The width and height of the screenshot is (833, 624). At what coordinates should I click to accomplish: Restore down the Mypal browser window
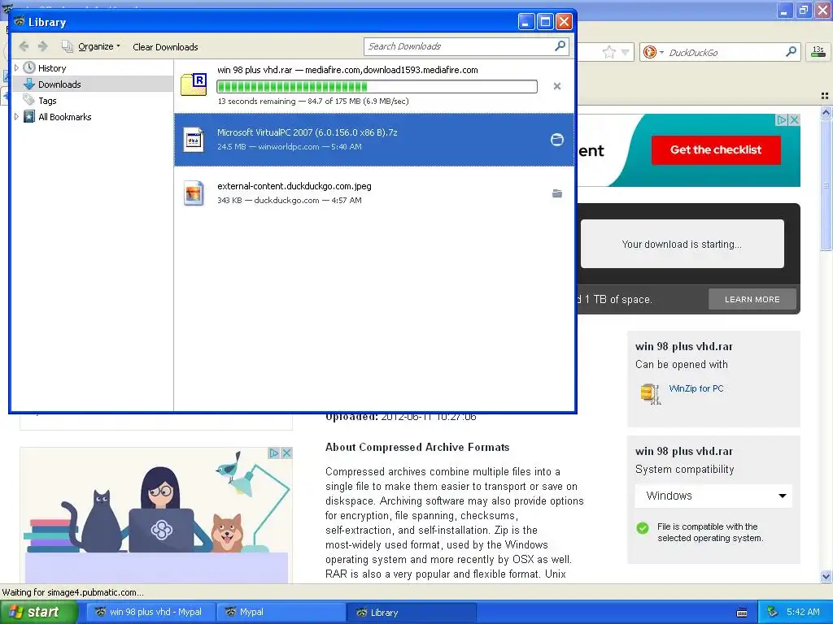point(803,10)
